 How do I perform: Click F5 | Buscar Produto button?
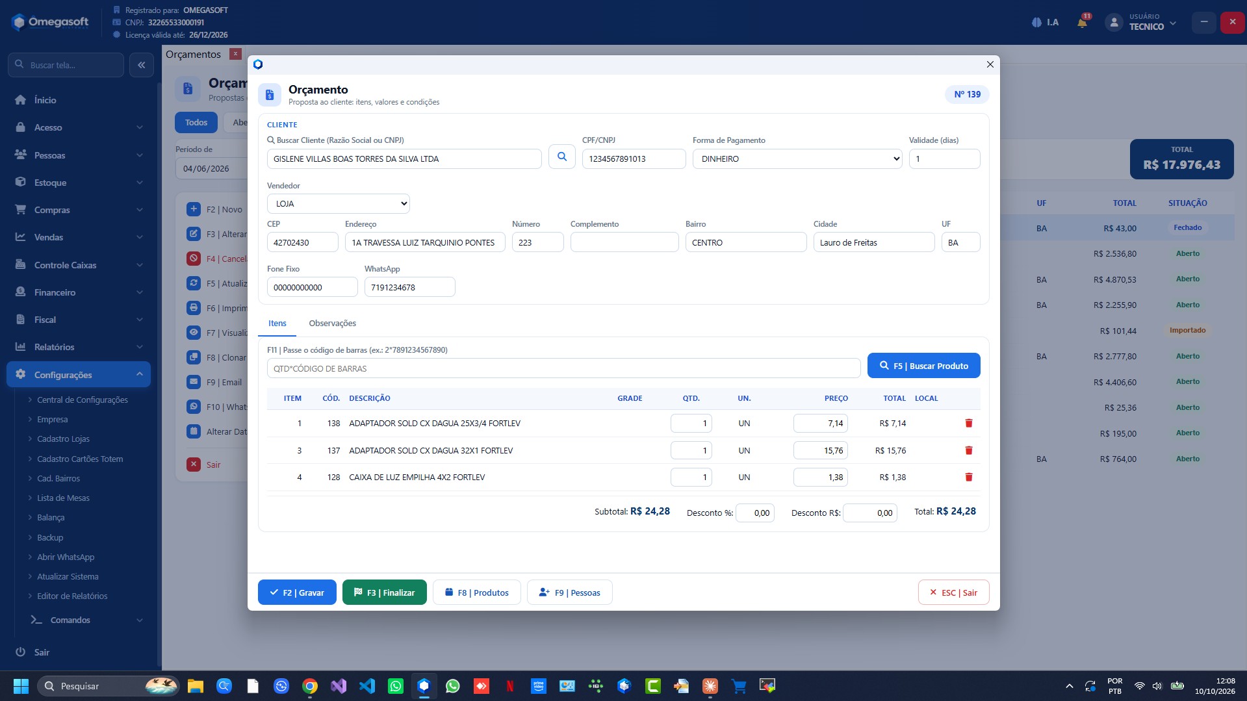923,366
